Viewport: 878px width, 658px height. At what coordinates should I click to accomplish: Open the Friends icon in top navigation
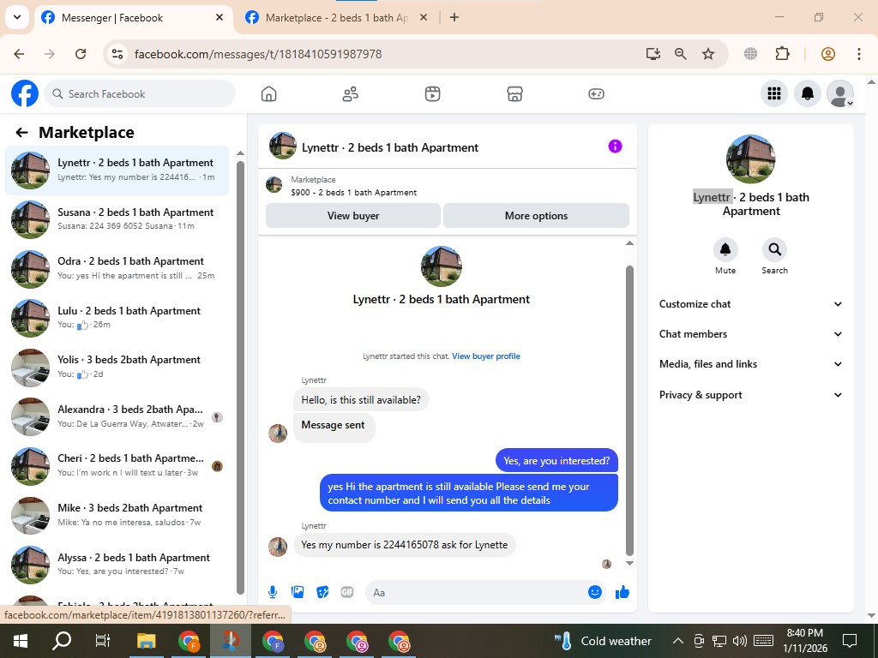click(x=351, y=94)
